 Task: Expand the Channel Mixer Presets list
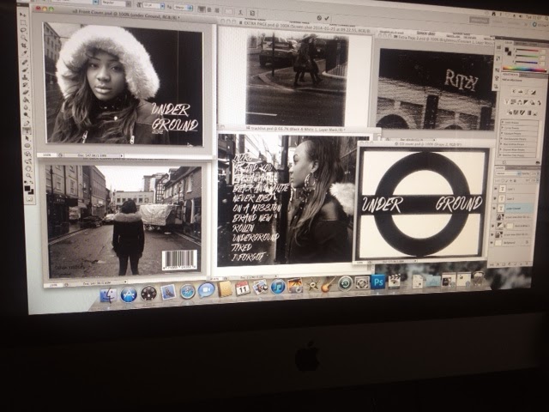coord(501,149)
